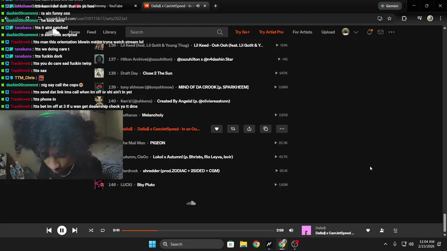
Task: Play MIND OF DA CROOK track
Action: [x=213, y=87]
